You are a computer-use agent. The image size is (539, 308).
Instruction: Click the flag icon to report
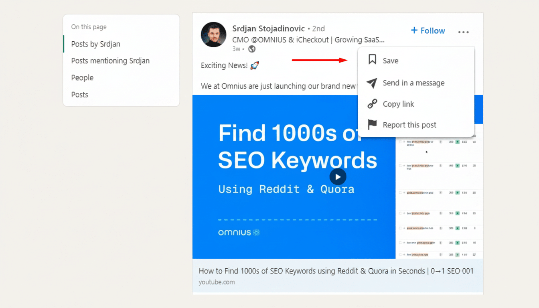point(372,124)
